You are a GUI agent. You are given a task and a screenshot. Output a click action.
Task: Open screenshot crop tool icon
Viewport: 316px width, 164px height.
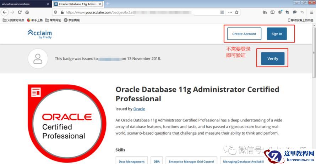287,12
